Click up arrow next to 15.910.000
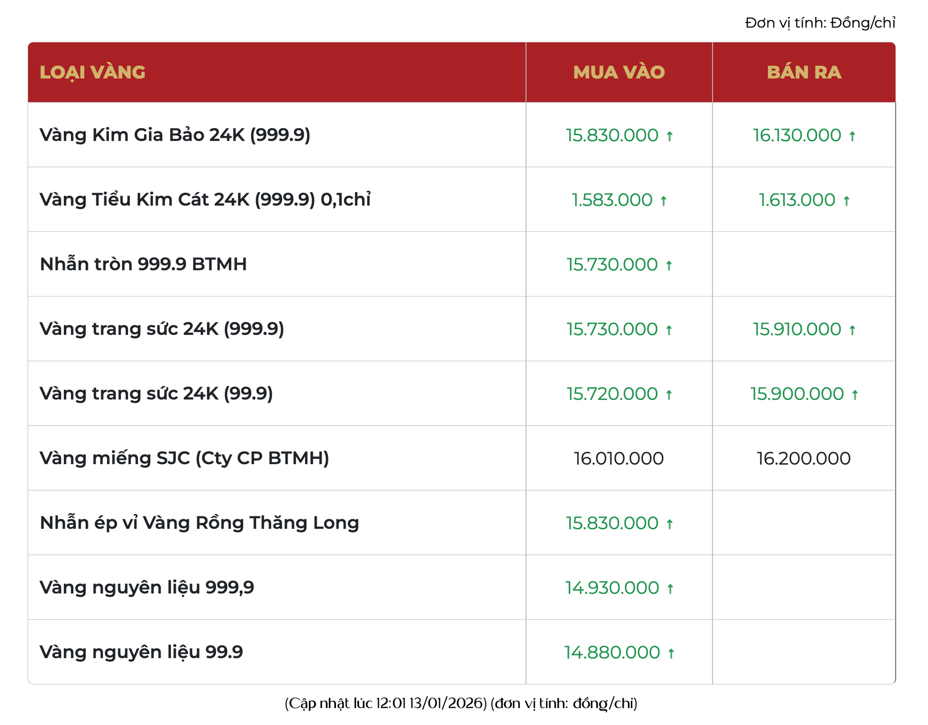Screen dimensions: 928x725 tap(853, 330)
